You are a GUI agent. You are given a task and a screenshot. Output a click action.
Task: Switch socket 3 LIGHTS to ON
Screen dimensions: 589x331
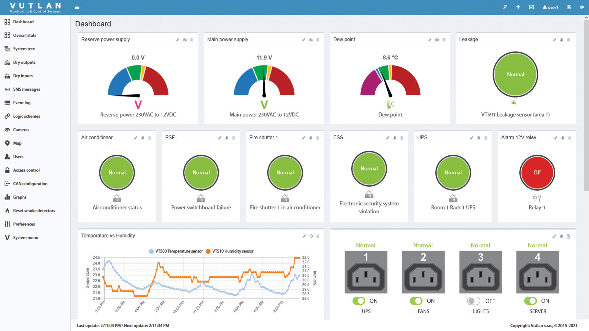click(x=473, y=301)
